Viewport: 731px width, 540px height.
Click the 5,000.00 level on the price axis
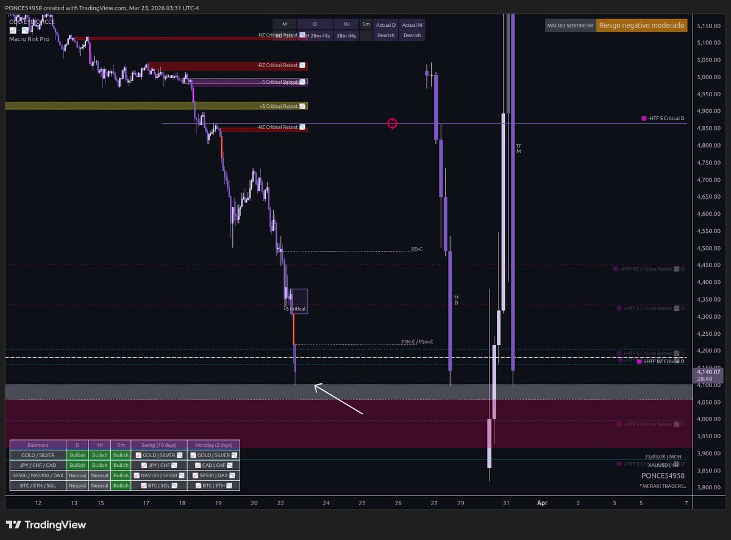[x=708, y=77]
